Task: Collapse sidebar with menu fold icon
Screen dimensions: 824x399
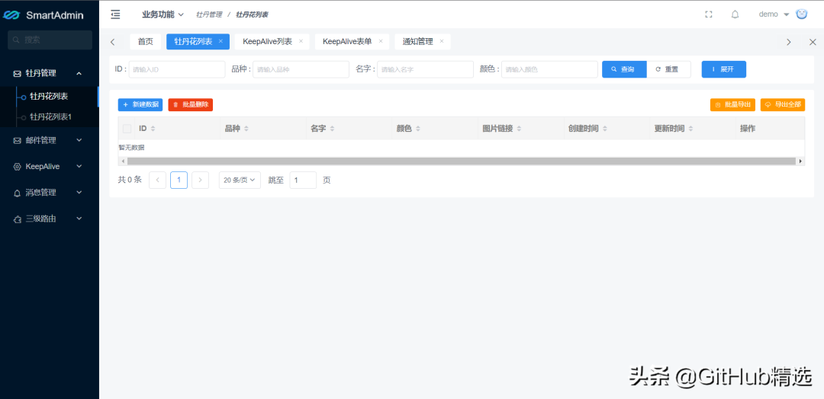Action: [116, 14]
